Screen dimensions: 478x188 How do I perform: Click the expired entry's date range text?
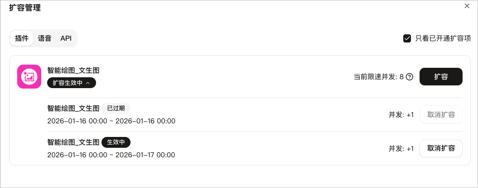pos(111,121)
